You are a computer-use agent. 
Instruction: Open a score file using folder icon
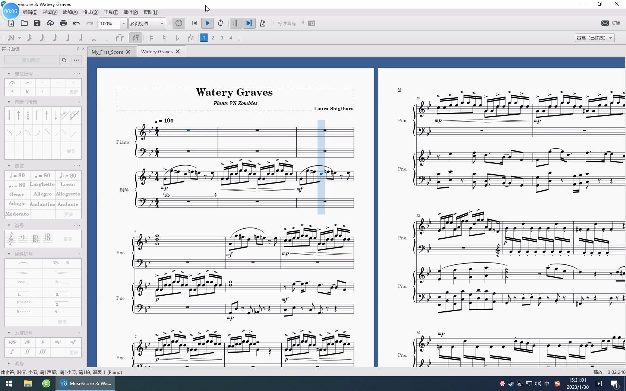(x=24, y=23)
